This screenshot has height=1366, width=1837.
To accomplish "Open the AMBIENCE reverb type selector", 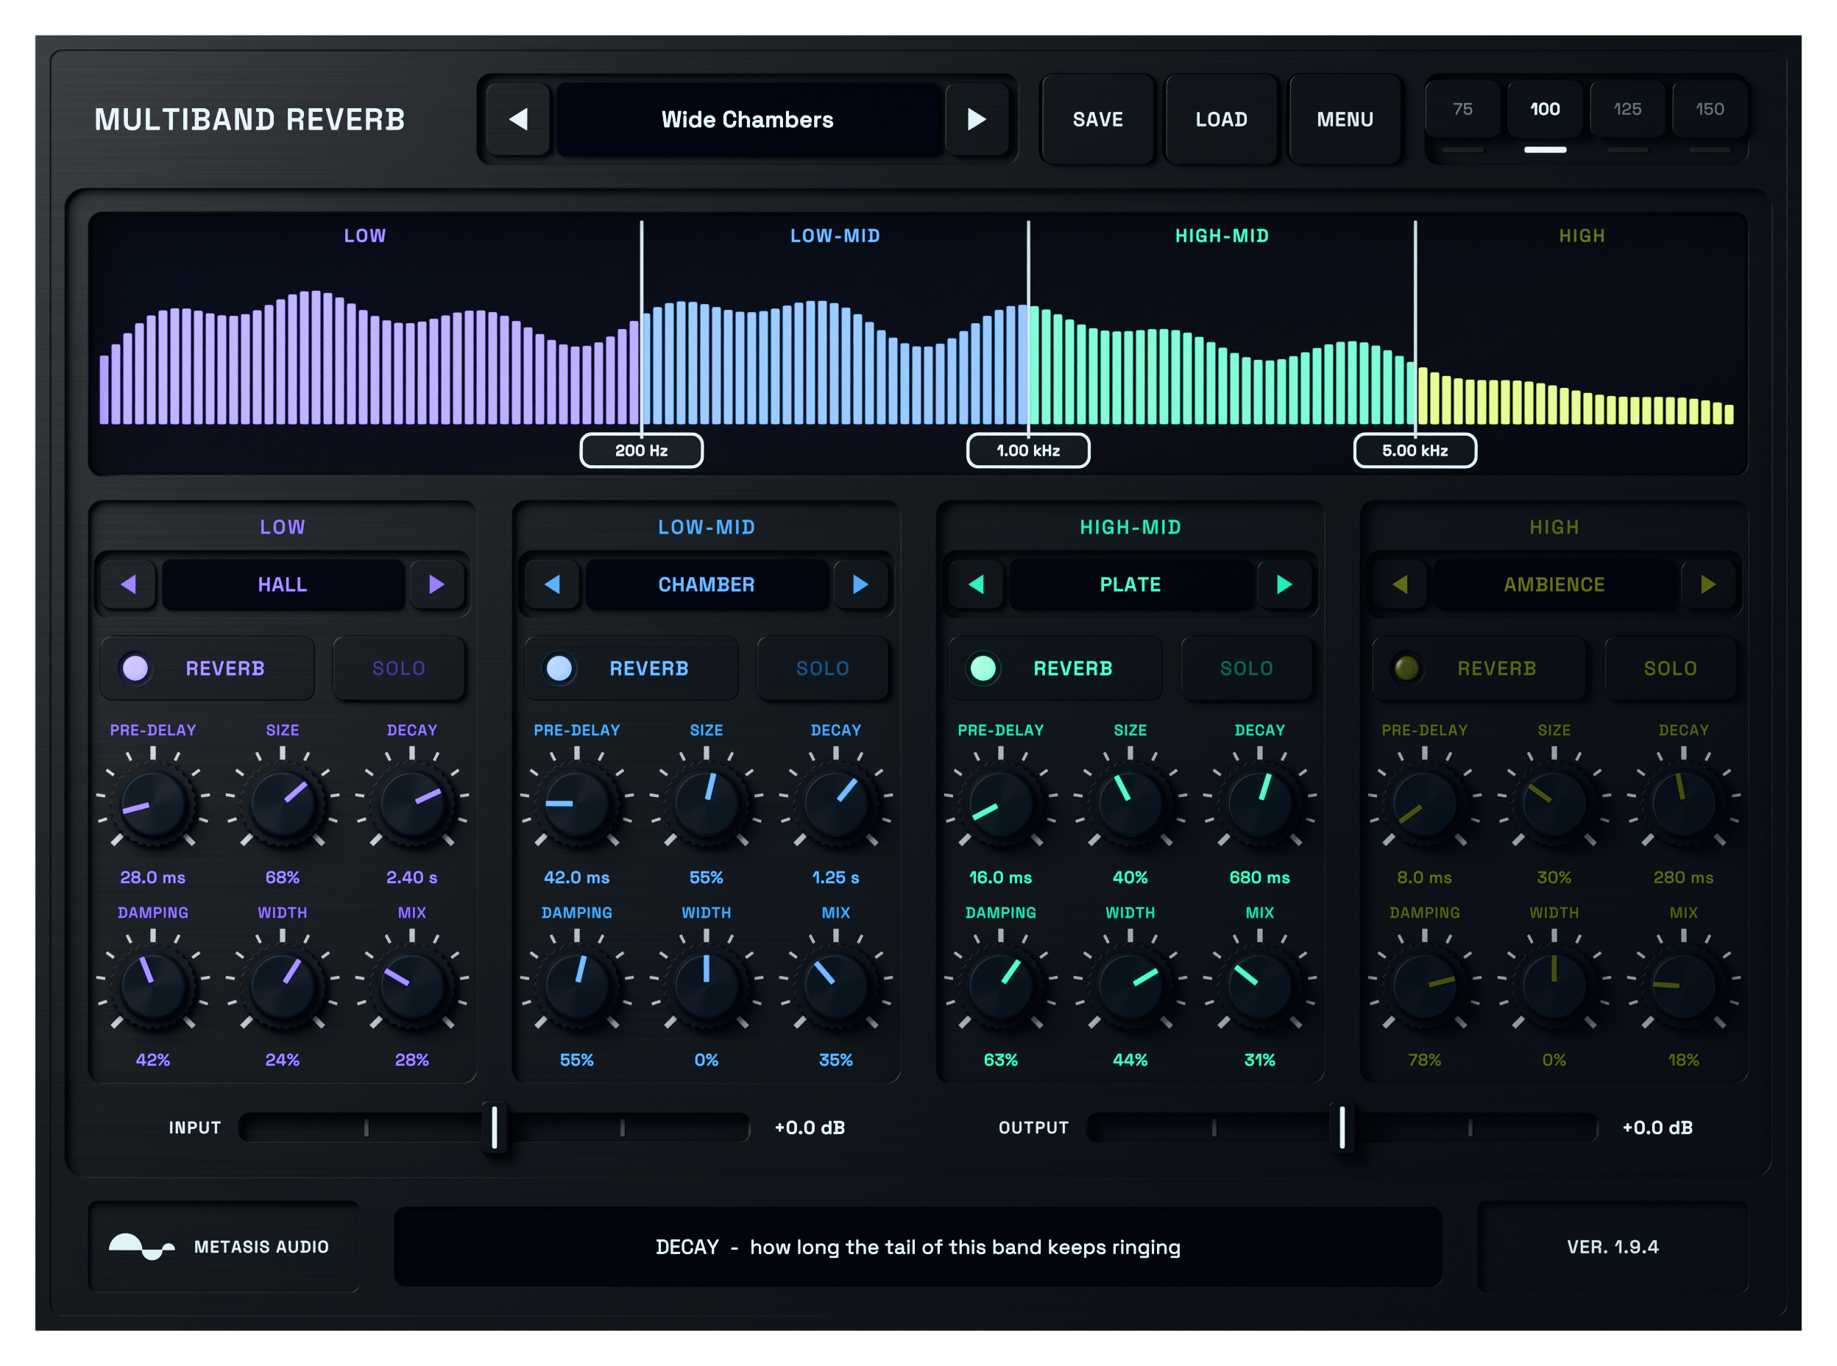I will pyautogui.click(x=1554, y=584).
